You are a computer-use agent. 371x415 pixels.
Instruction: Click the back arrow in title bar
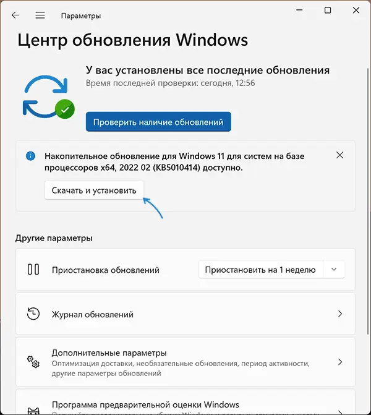[15, 15]
